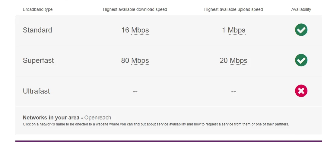Click the Ultrafast download speed dashes
Image resolution: width=327 pixels, height=142 pixels.
pyautogui.click(x=135, y=91)
